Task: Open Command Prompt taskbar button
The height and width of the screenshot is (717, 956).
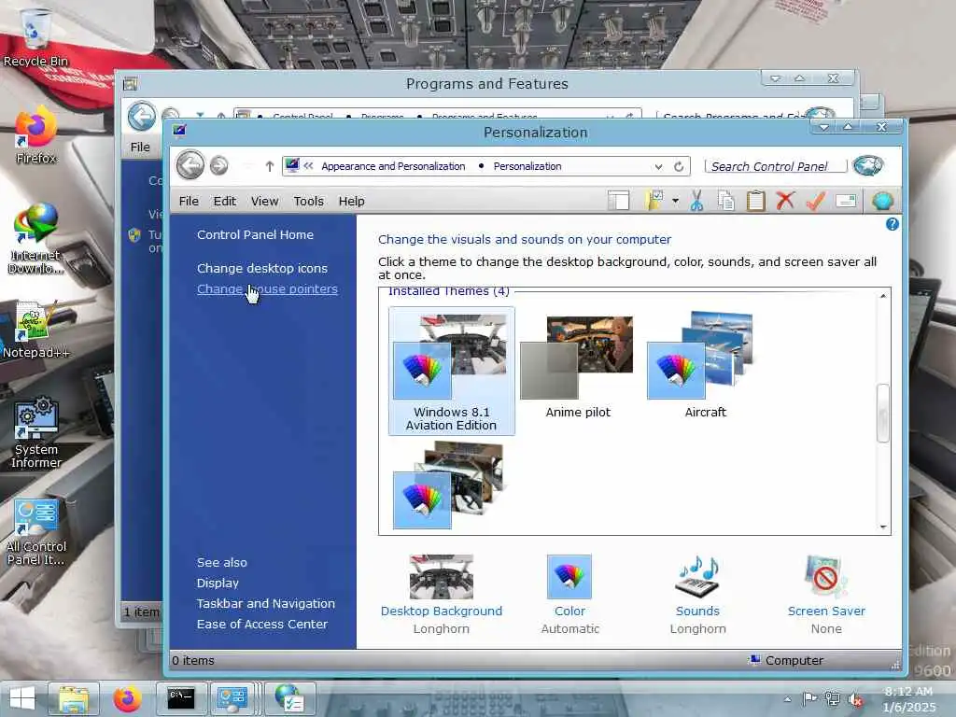Action: click(181, 698)
